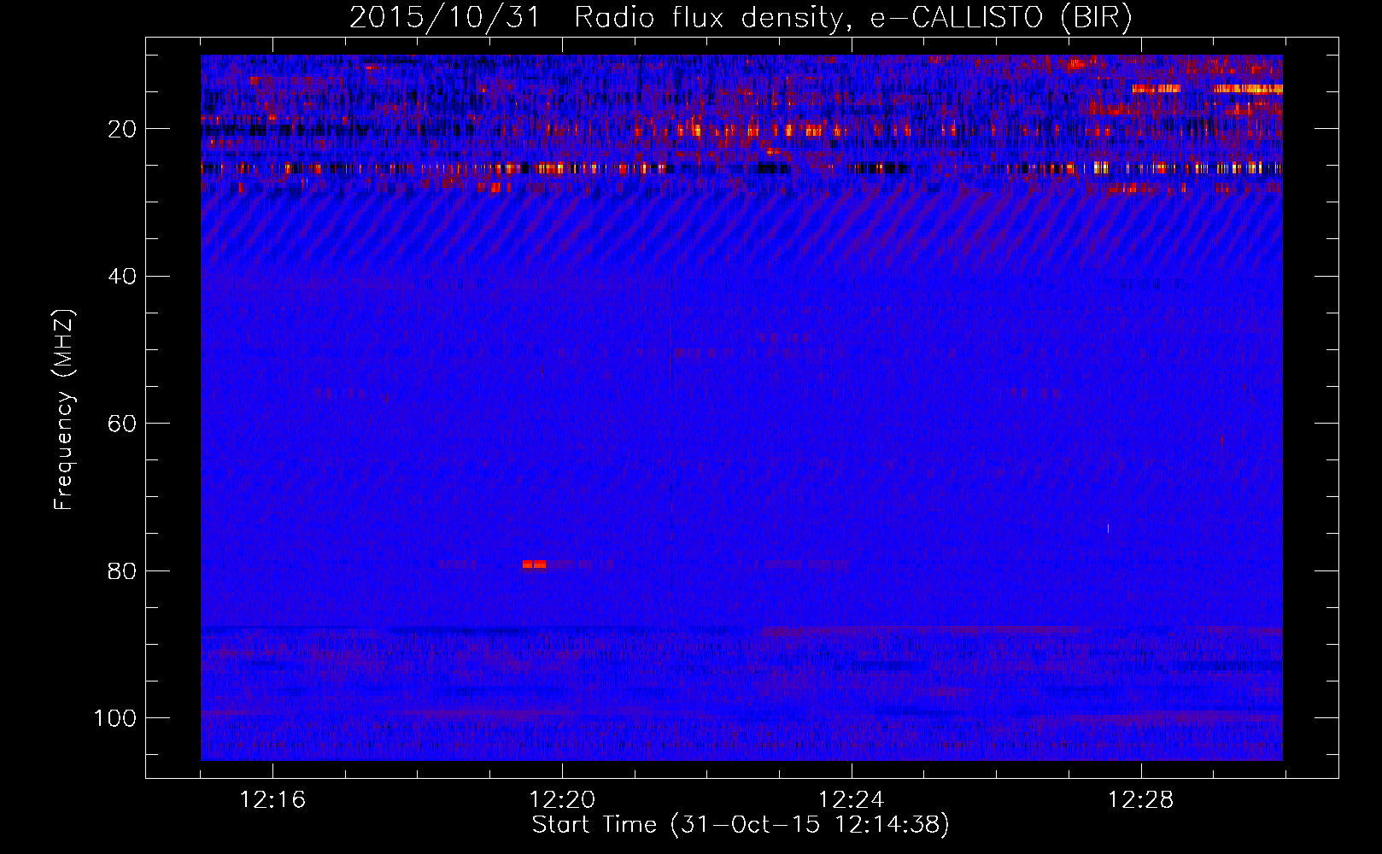Click the 60 MHz frequency tick label
This screenshot has height=854, width=1382.
click(122, 424)
